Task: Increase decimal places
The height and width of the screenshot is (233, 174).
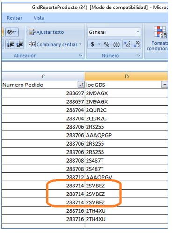Action: pos(127,44)
